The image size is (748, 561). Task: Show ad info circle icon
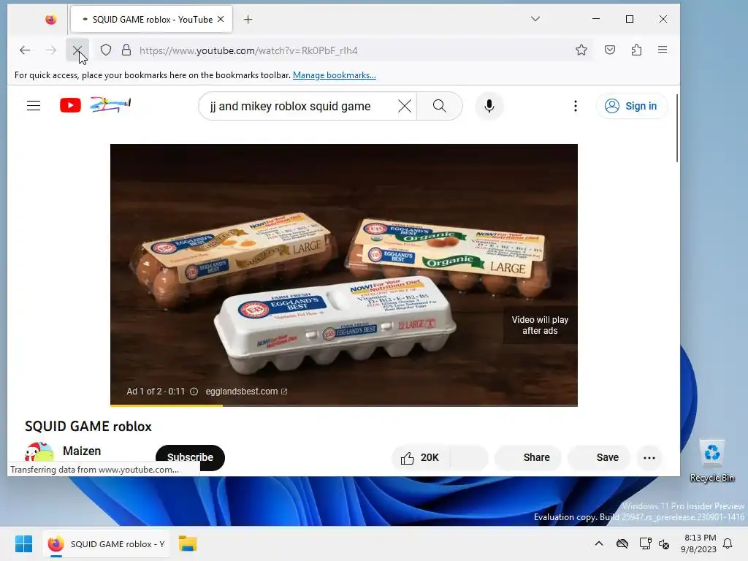tap(194, 392)
